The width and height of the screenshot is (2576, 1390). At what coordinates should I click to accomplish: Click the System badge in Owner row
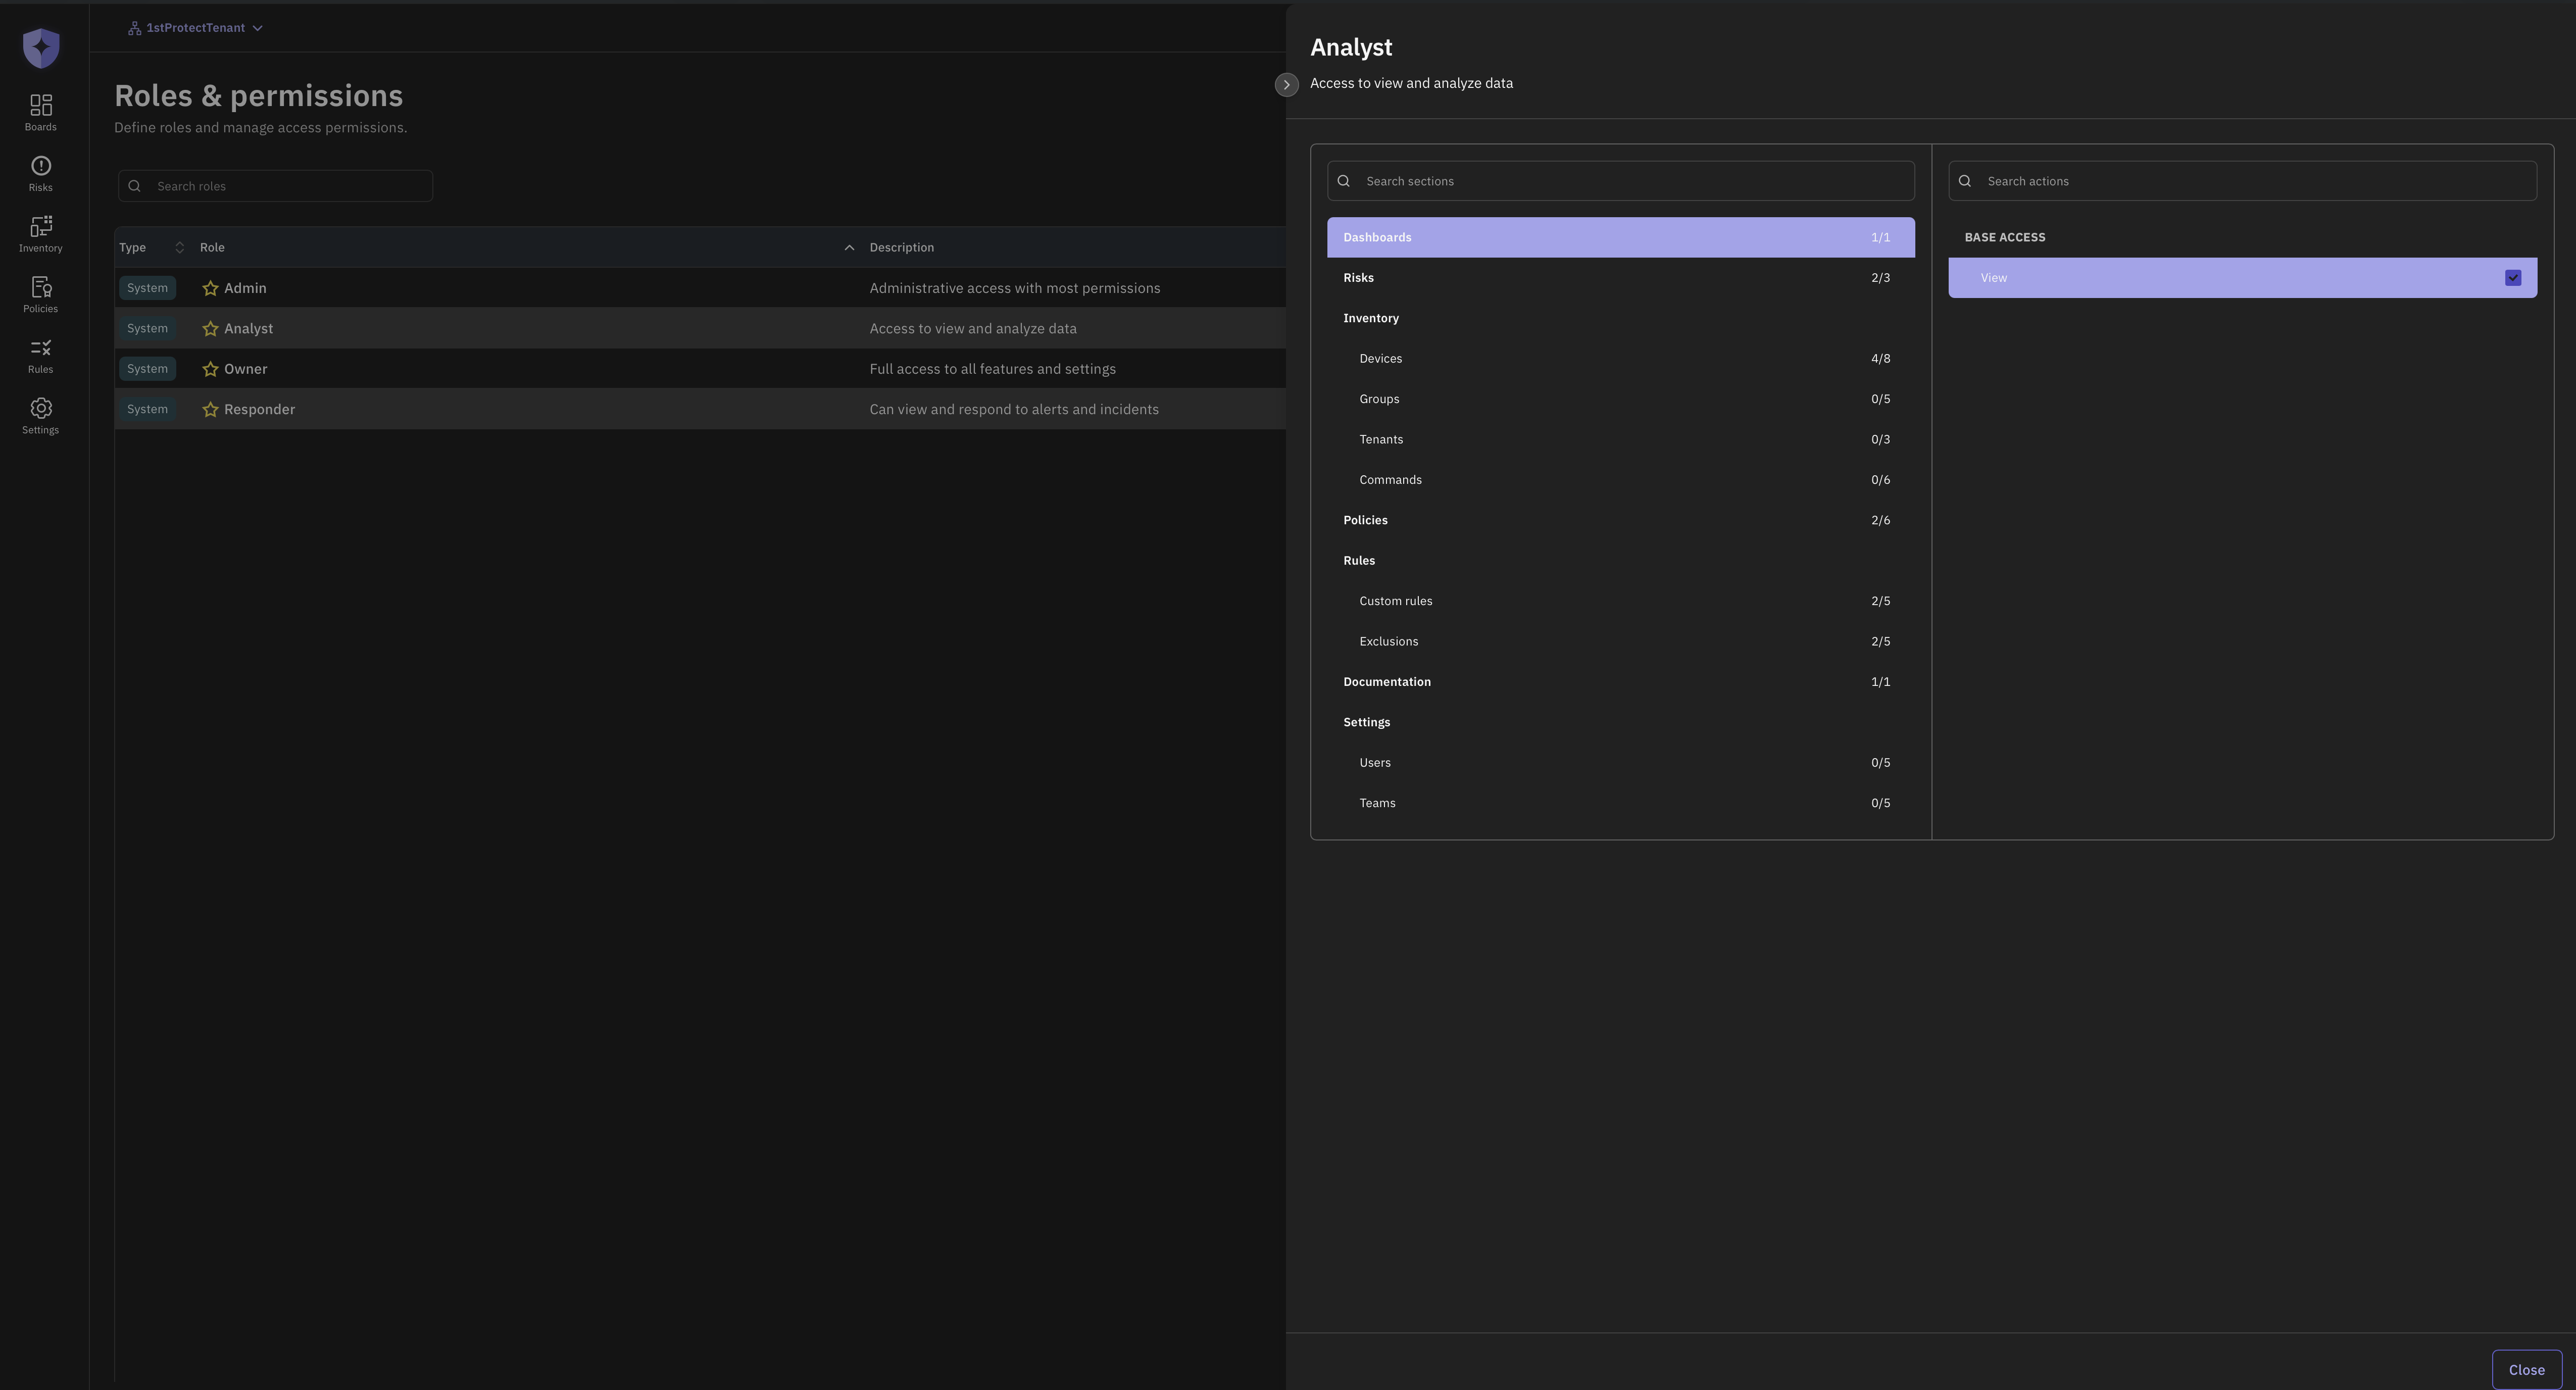(x=147, y=369)
